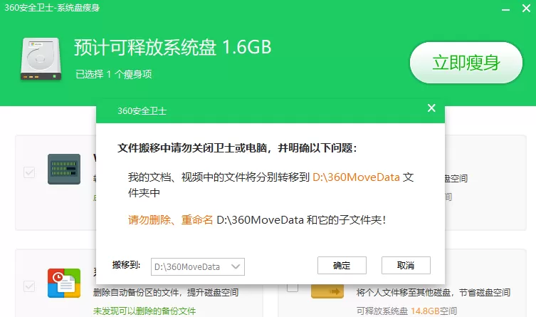The width and height of the screenshot is (536, 317).
Task: Open the 搬移到 D:\360MoveData dropdown
Action: [x=198, y=266]
